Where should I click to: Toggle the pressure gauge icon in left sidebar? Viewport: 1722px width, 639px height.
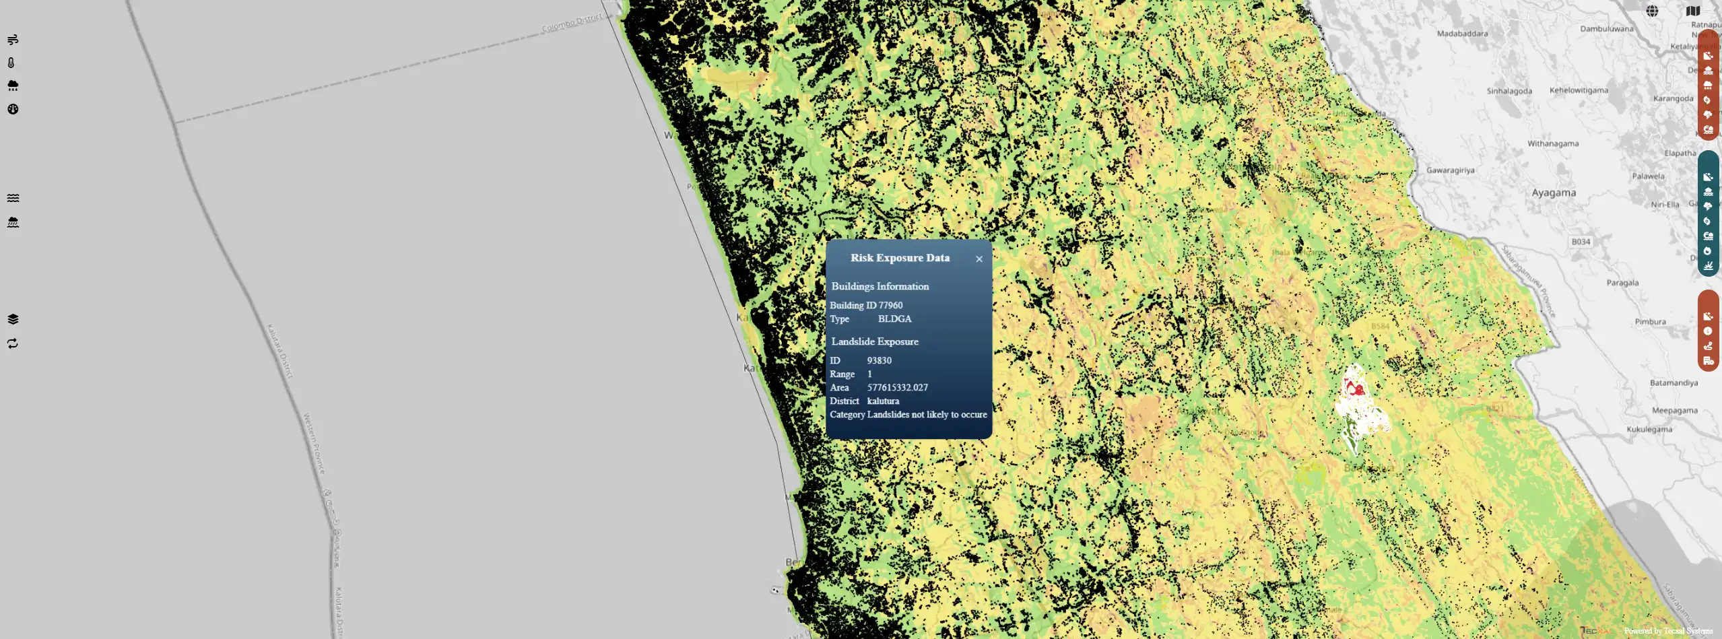coord(13,109)
